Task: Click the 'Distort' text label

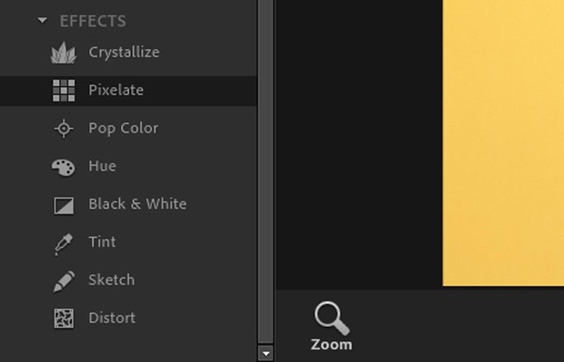Action: pos(112,318)
